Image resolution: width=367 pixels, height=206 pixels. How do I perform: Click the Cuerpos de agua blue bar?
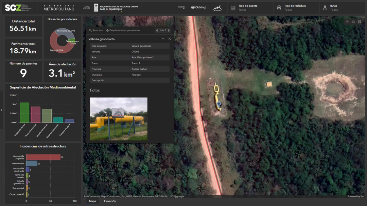pos(69,121)
